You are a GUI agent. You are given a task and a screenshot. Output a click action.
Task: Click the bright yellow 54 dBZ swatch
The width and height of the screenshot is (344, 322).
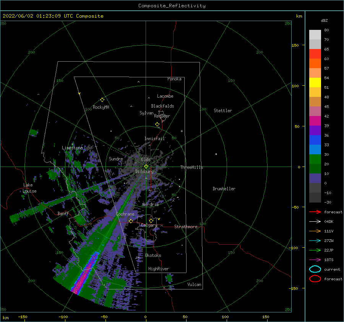pyautogui.click(x=315, y=82)
